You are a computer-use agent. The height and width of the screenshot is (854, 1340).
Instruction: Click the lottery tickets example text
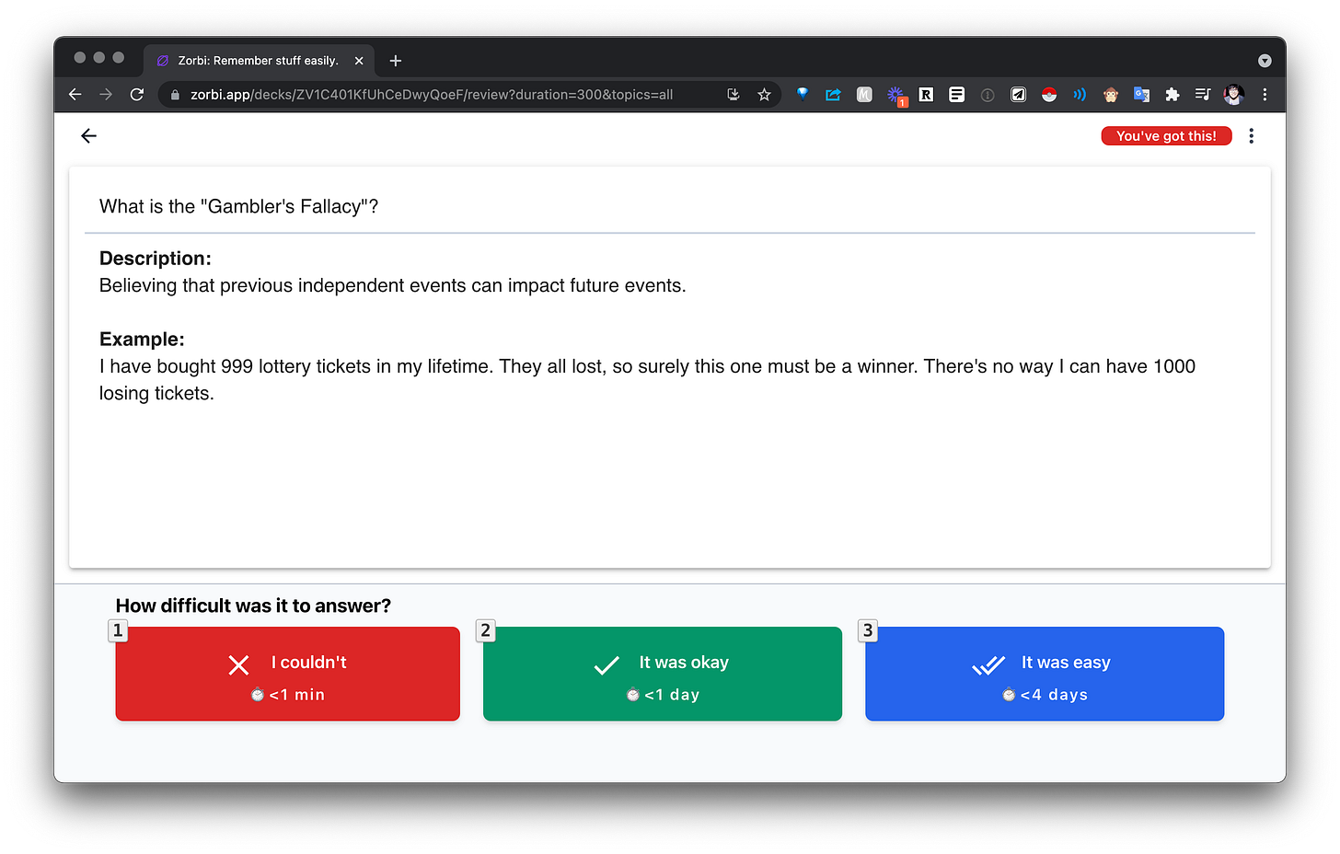pos(647,380)
